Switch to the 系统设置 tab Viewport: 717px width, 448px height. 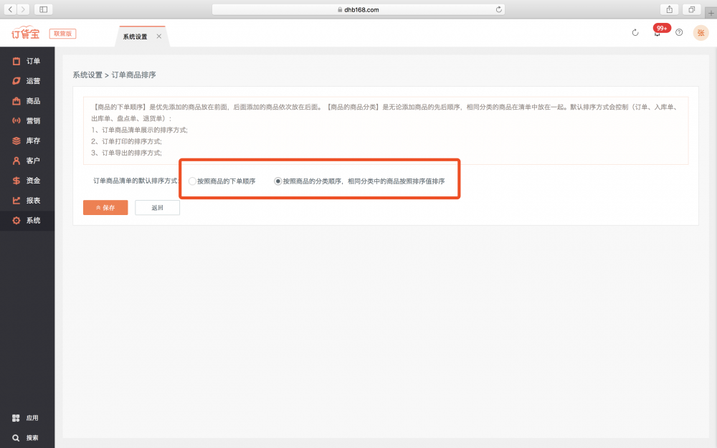135,37
